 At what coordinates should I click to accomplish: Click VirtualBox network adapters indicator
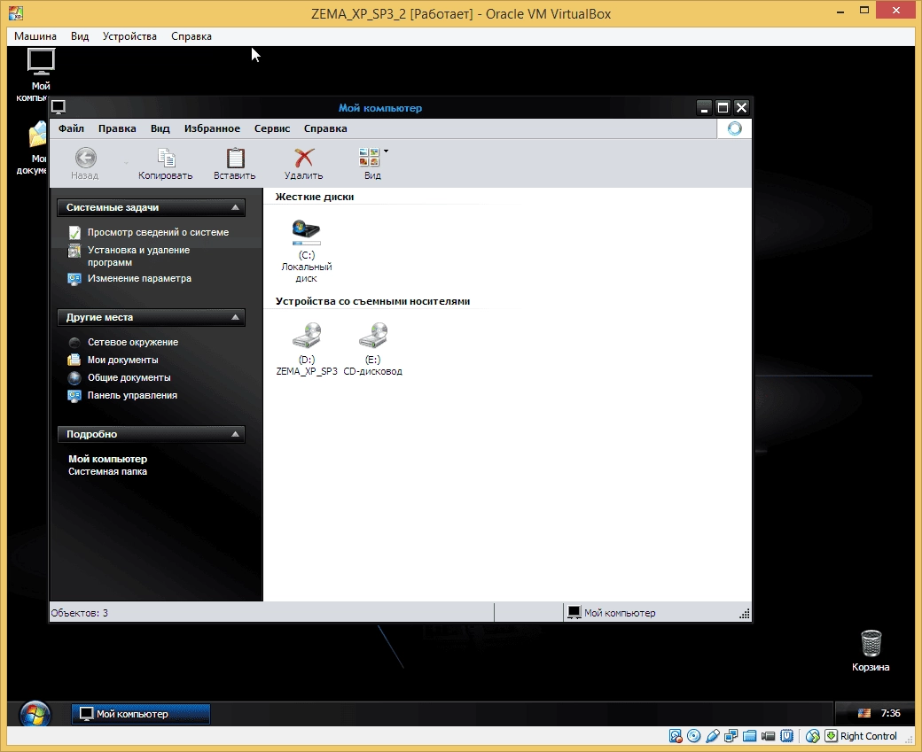[x=731, y=736]
